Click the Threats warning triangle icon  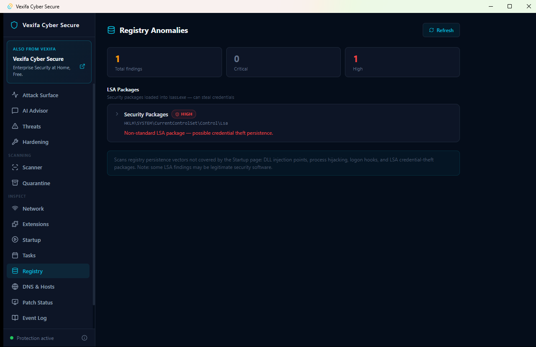[15, 126]
